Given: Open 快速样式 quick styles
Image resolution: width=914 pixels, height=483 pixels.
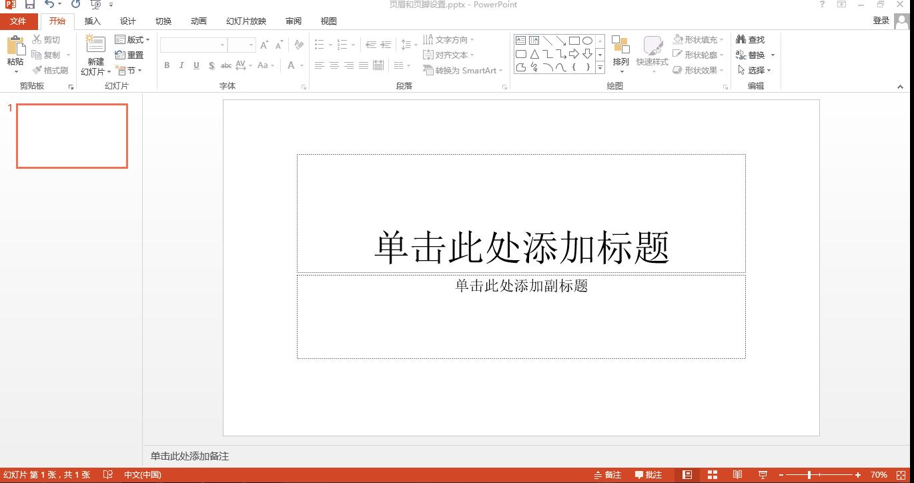Looking at the screenshot, I should (652, 54).
